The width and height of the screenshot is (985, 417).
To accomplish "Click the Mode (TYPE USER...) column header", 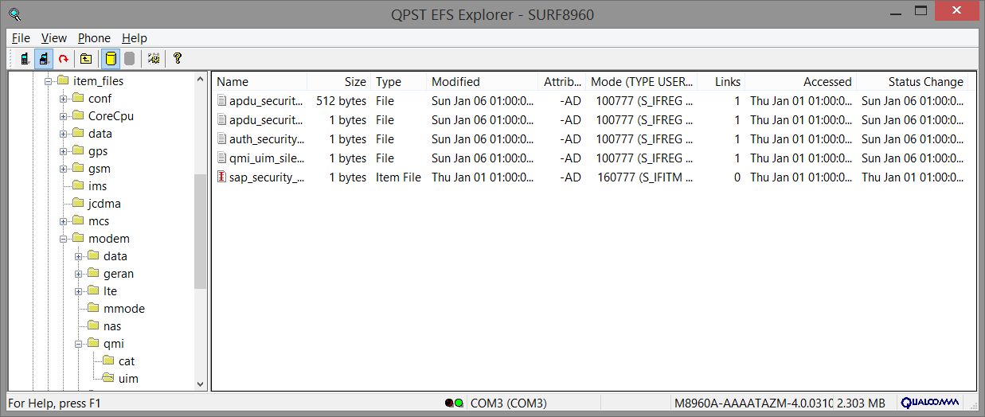I will tap(642, 81).
